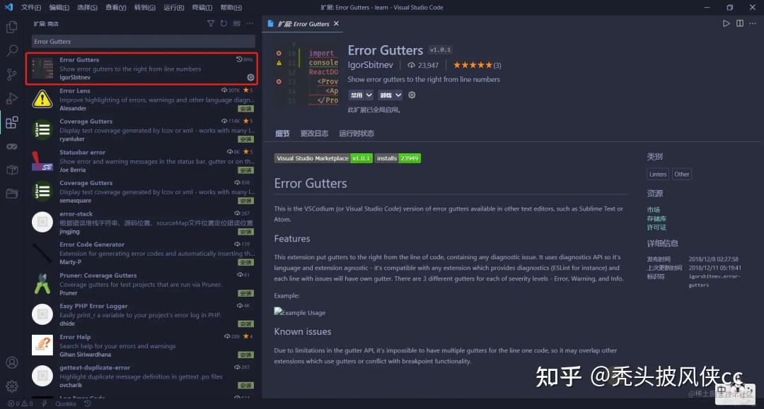Click the folder-shaped icon in the activity bar
Screen dimensions: 764x409
(x=12, y=194)
